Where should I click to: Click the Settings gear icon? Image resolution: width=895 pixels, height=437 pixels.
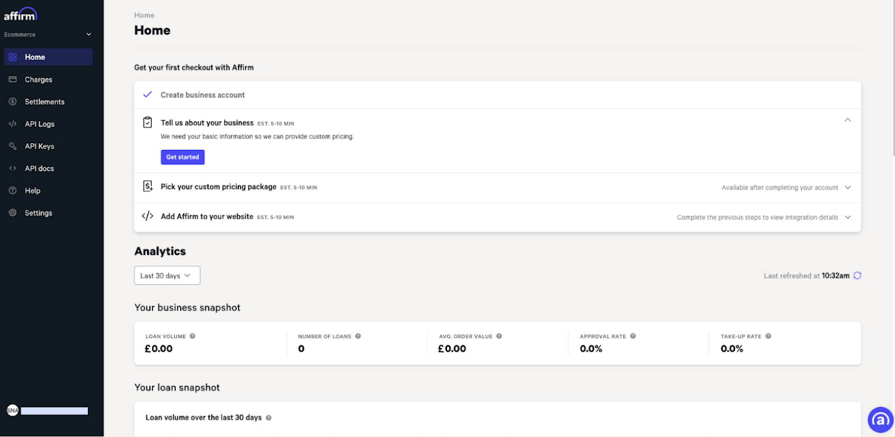(x=12, y=213)
